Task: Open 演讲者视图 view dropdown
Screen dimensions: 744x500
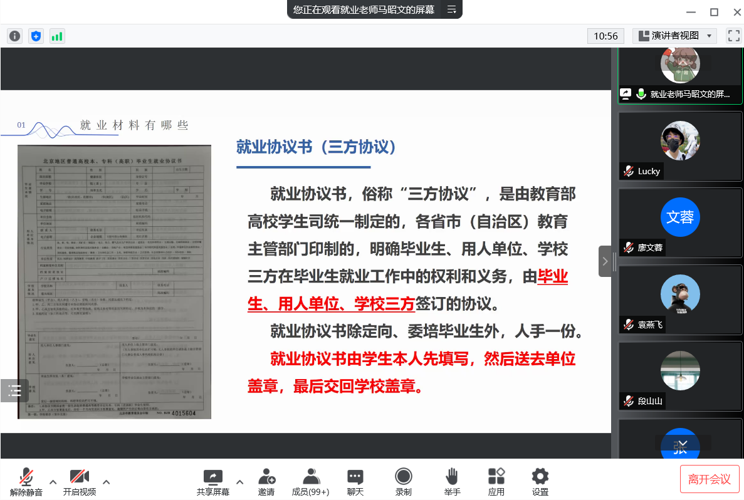Action: pos(674,36)
